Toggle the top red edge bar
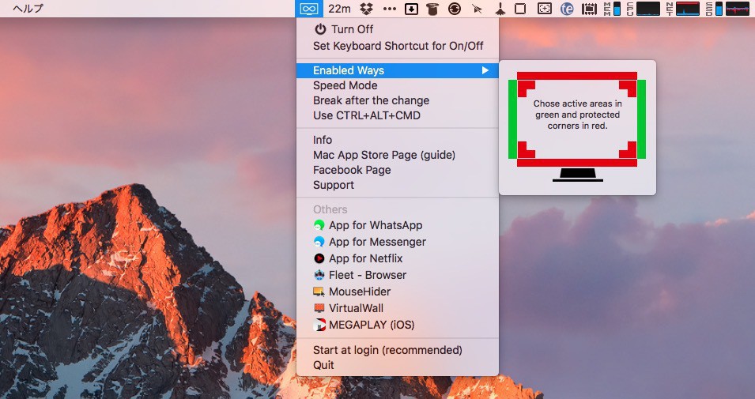 pyautogui.click(x=577, y=76)
